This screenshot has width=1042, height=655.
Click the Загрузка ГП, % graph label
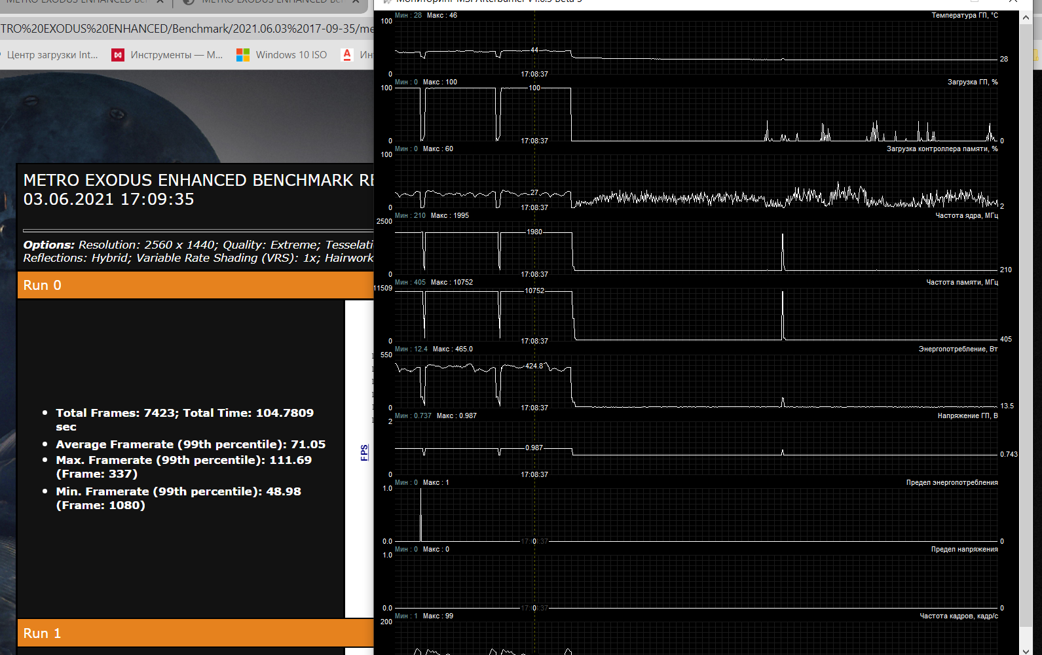[973, 82]
